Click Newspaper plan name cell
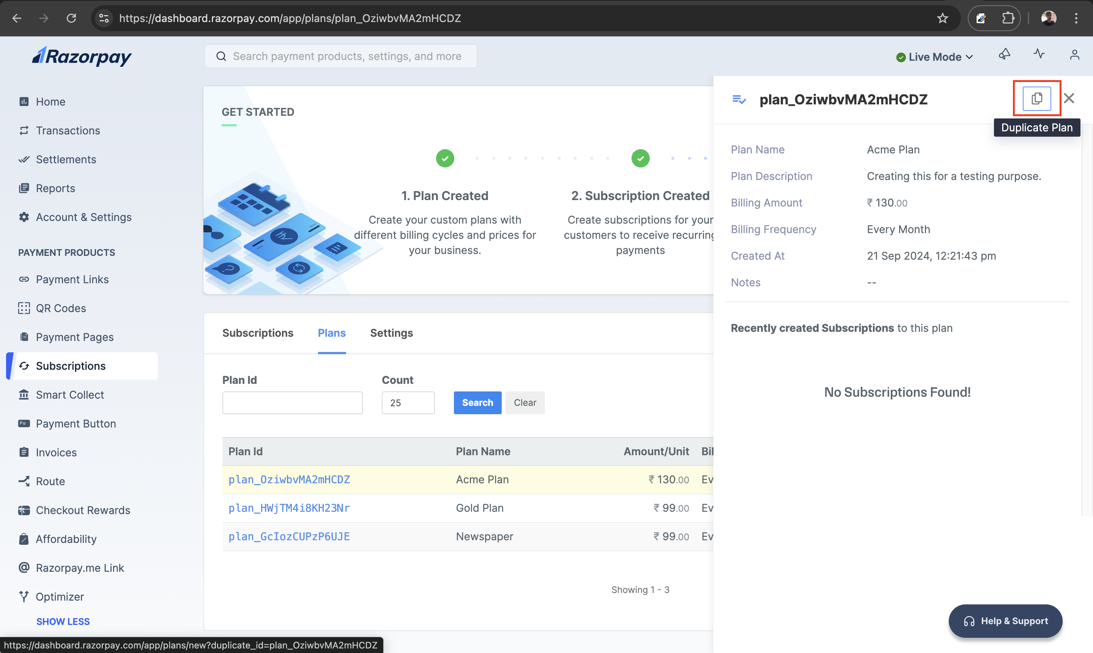Screen dimensions: 1093x653 coord(484,536)
